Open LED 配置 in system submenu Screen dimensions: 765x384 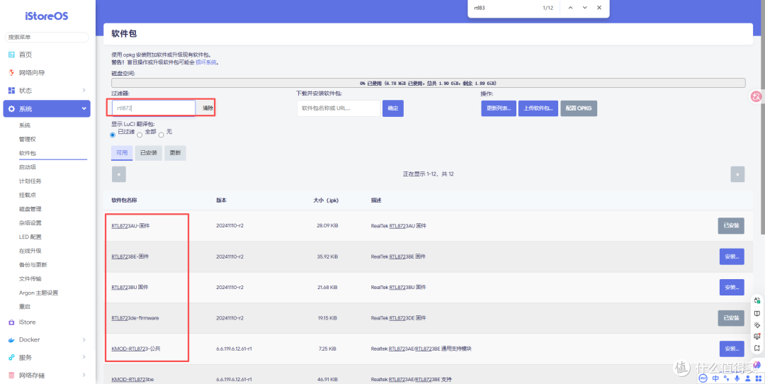[x=30, y=237]
